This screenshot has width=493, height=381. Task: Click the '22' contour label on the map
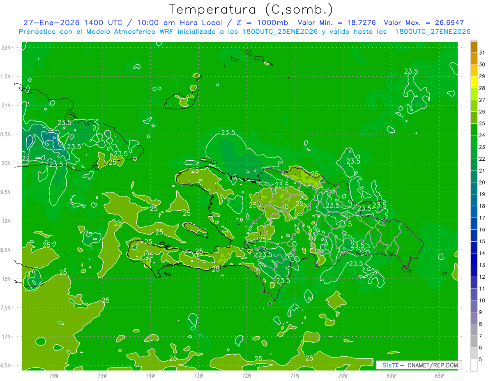coord(25,159)
